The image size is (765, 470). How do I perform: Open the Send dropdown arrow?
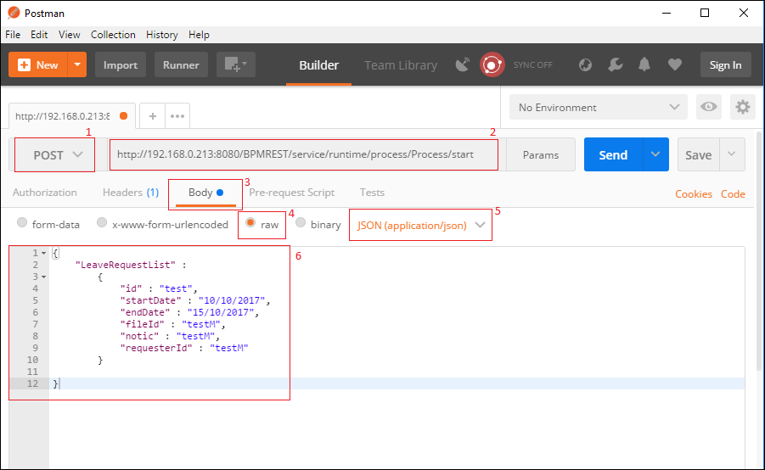[x=655, y=154]
